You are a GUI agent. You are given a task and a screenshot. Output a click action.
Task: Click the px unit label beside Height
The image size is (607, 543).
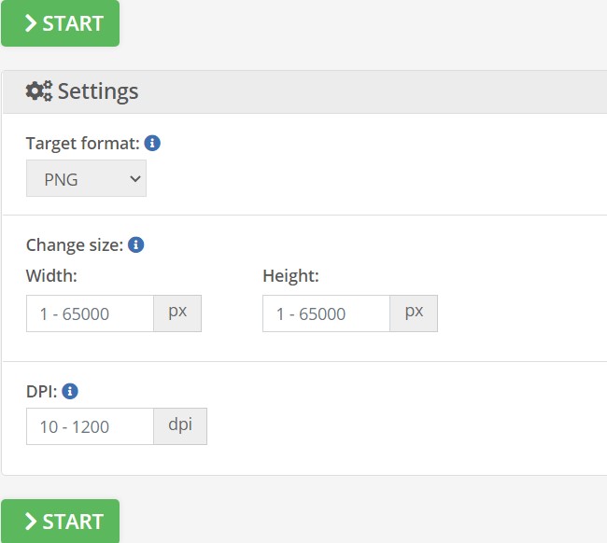tap(414, 313)
